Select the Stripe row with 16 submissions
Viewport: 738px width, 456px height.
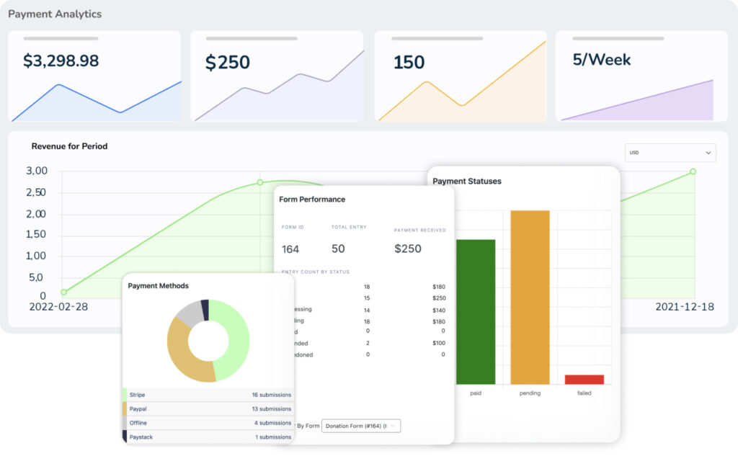click(208, 395)
